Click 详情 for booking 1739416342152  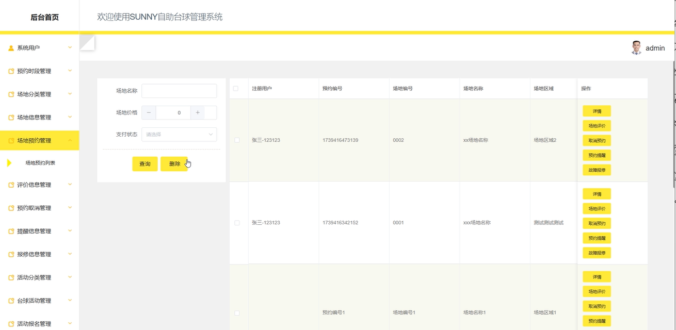[x=597, y=194]
